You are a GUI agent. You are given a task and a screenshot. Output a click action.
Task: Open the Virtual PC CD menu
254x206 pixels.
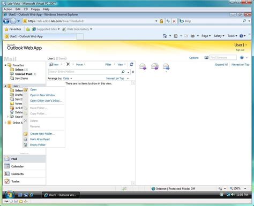pos(26,9)
